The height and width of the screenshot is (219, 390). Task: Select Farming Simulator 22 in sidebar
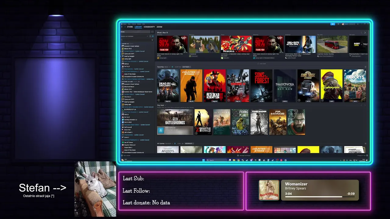click(x=130, y=120)
